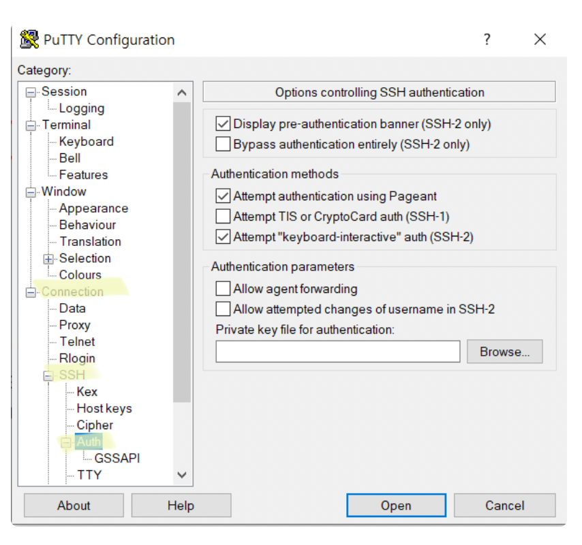
Task: Click the question mark help button in title bar
Action: point(487,39)
